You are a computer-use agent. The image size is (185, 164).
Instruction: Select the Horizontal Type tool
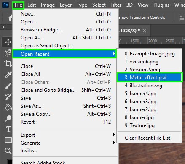pos(8,129)
